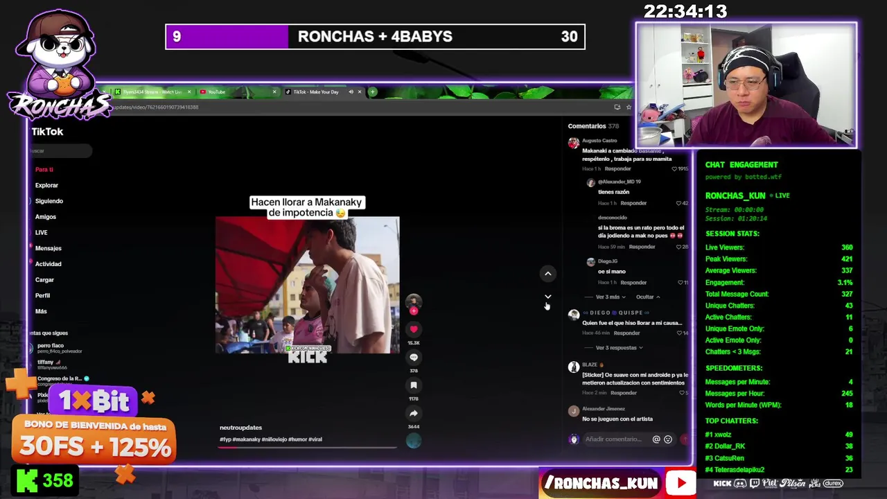Mute the TikTok tab via speaker icon
This screenshot has width=887, height=499.
pos(351,92)
